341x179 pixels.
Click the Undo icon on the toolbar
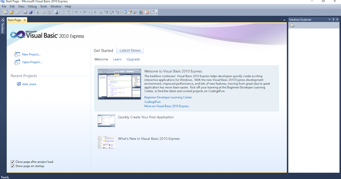point(76,12)
